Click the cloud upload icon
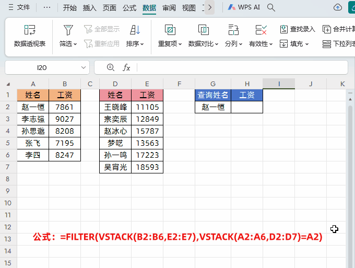Viewport: 355px width, 268px height. (x=337, y=7)
